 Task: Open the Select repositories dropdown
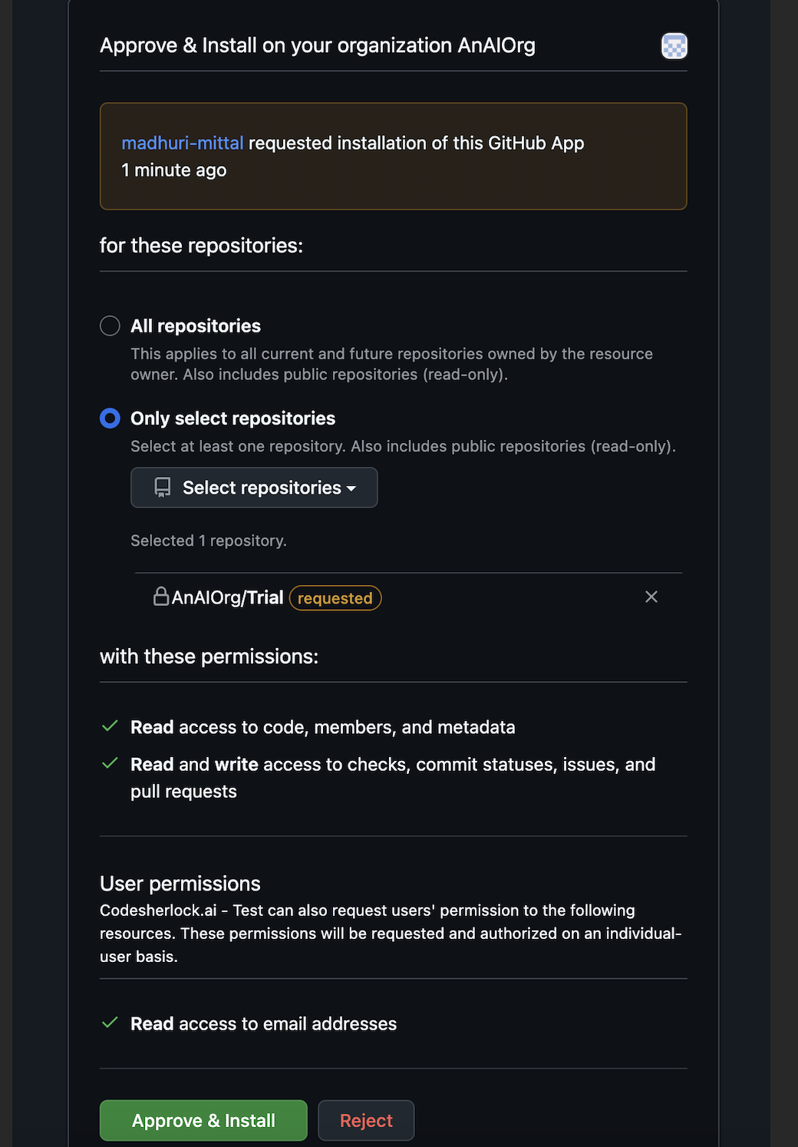point(254,488)
